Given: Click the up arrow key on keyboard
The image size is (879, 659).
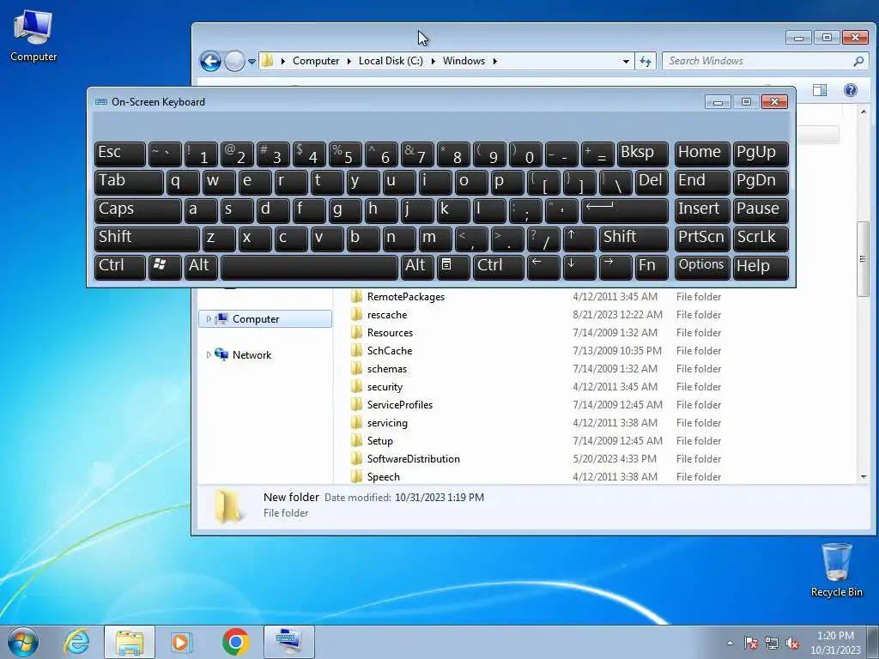Looking at the screenshot, I should [x=579, y=239].
